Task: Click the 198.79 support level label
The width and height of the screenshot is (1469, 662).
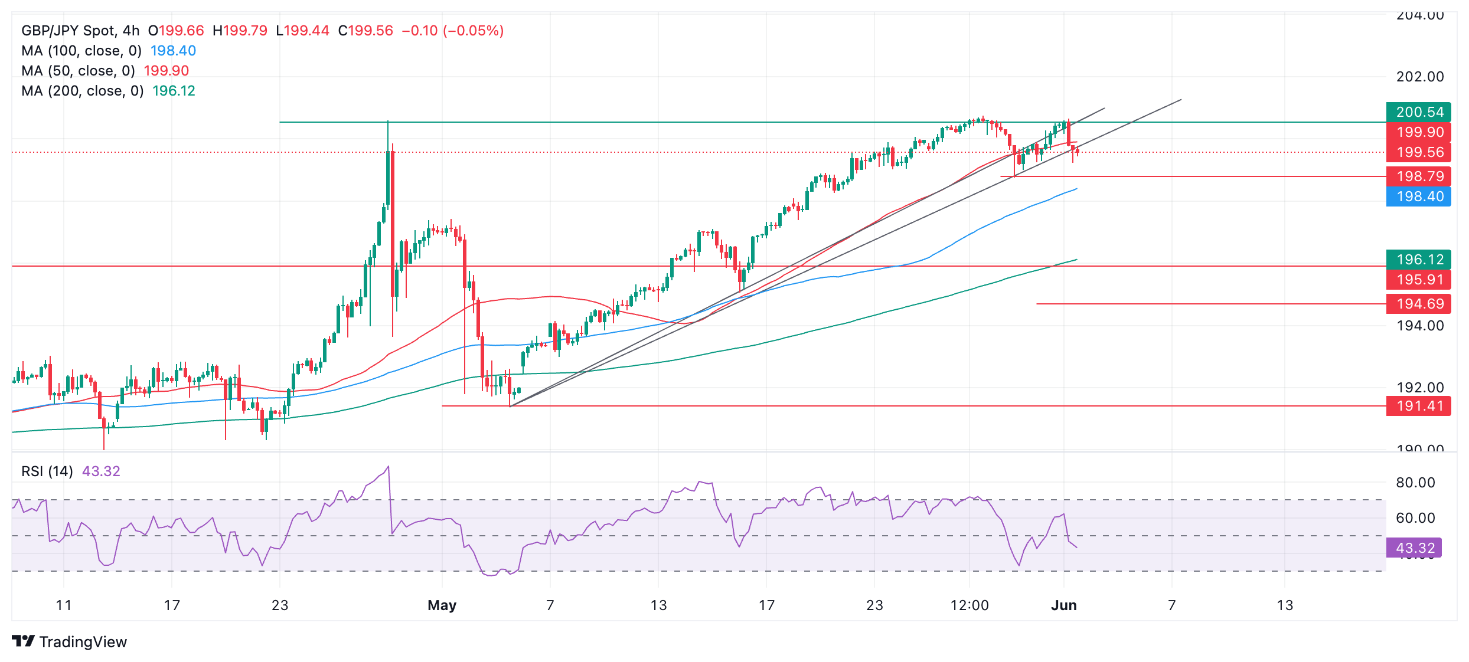Action: tap(1418, 176)
